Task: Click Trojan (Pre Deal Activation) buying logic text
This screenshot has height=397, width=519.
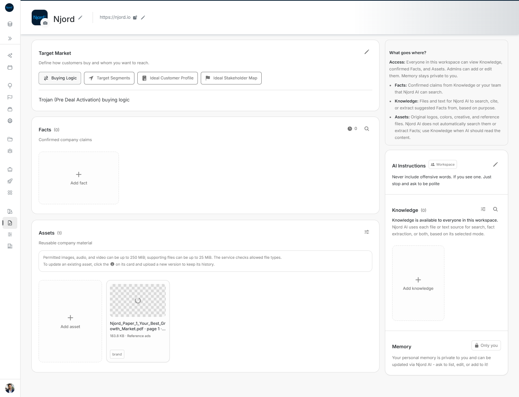Action: pos(84,100)
